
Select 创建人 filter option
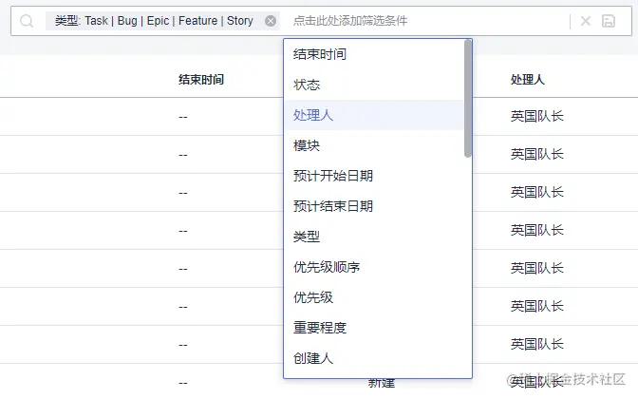point(374,358)
